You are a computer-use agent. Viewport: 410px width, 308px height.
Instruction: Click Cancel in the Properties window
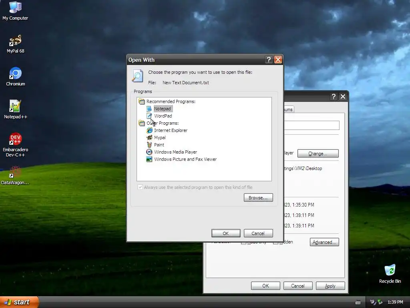298,286
